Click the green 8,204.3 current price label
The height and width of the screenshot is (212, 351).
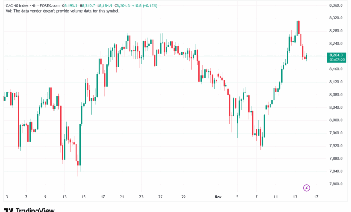coord(337,55)
